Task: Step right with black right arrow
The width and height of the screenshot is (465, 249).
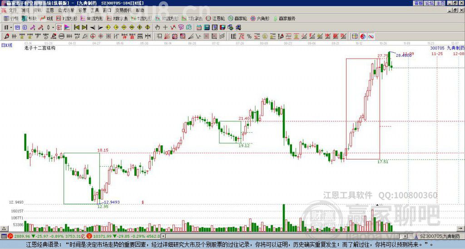Action: pos(100,28)
